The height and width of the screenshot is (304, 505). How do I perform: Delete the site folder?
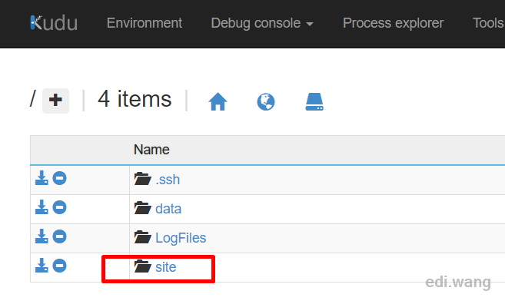tap(60, 266)
